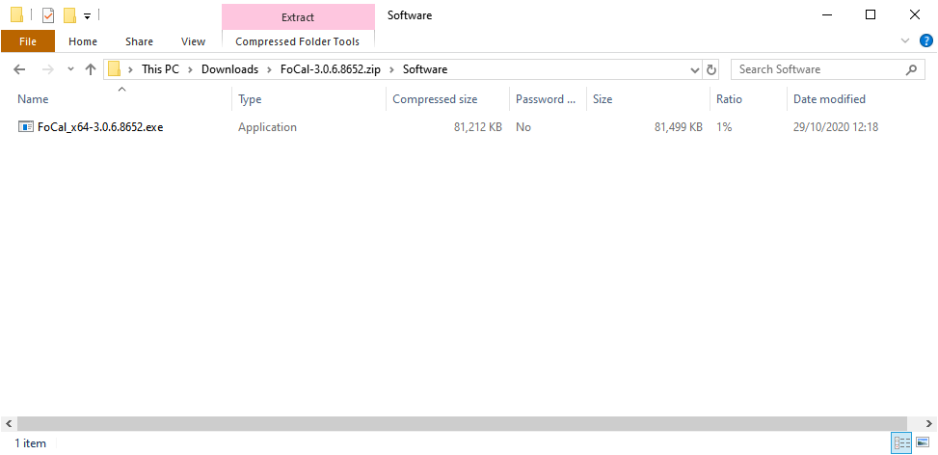Click the folder icon in address bar

pos(115,69)
